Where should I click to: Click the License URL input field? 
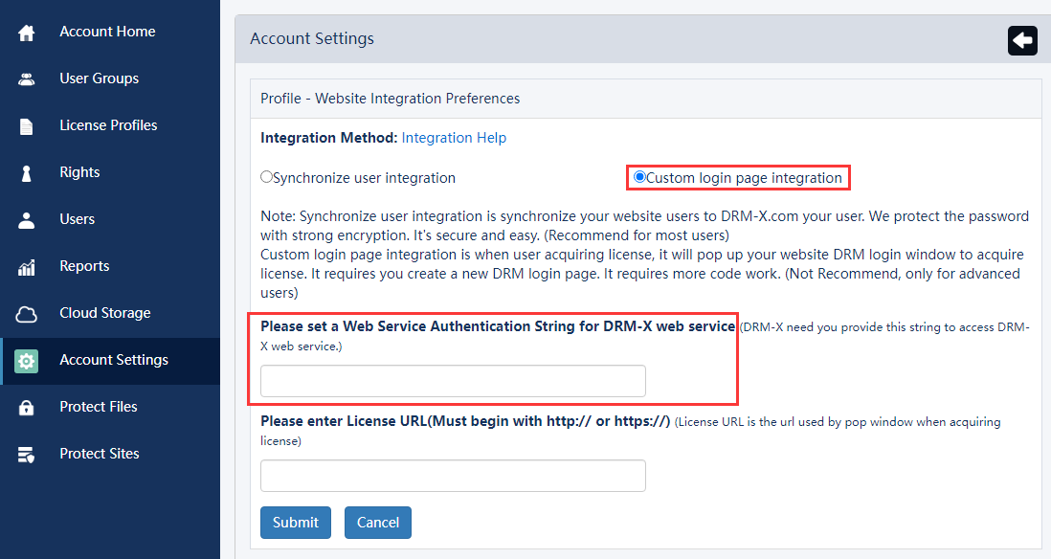coord(452,475)
